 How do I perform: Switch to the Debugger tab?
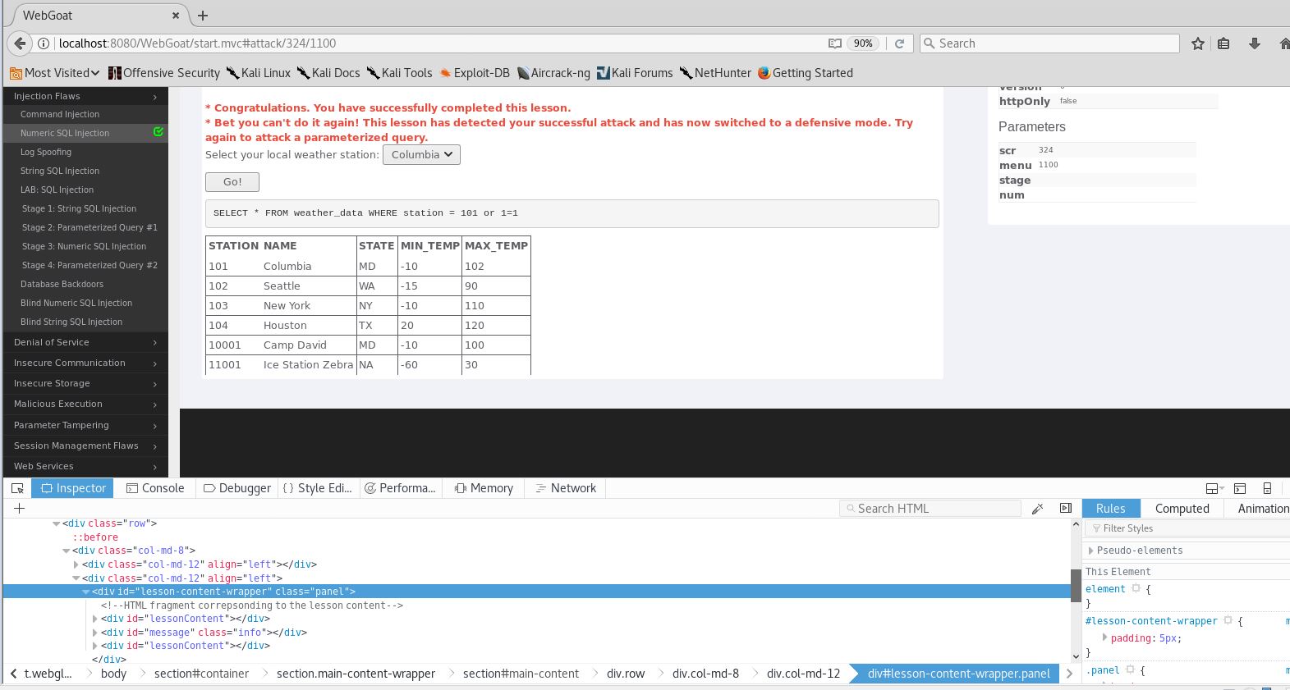click(236, 488)
